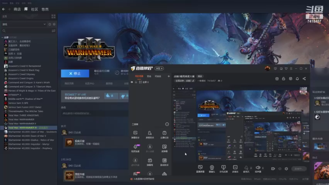This screenshot has height=185, width=329.
Task: Click the thumbs-down icon in Steam review prompt
Action: click(123, 96)
